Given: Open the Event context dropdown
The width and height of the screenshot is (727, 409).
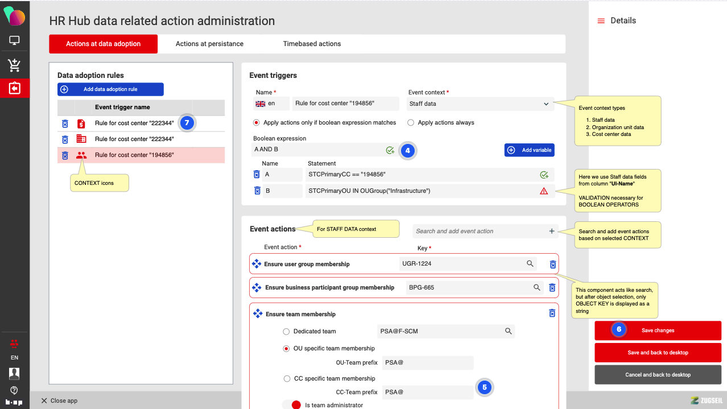Looking at the screenshot, I should (480, 104).
